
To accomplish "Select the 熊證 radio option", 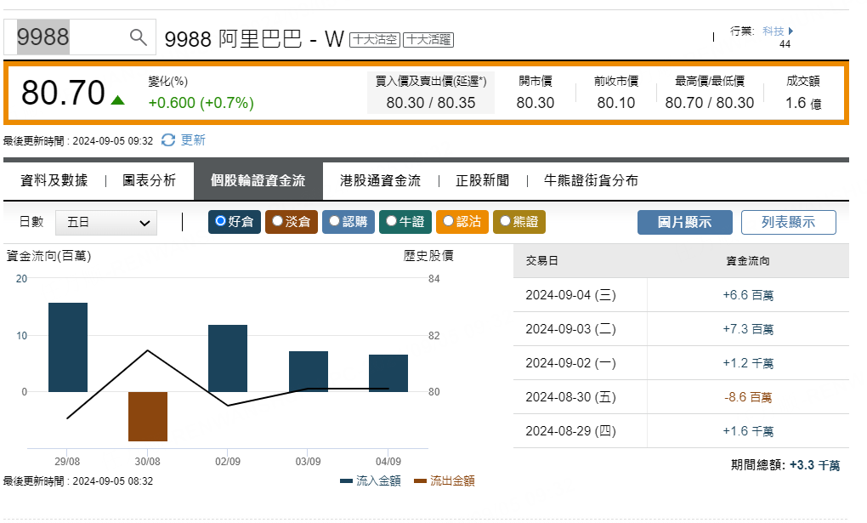I will (x=519, y=222).
